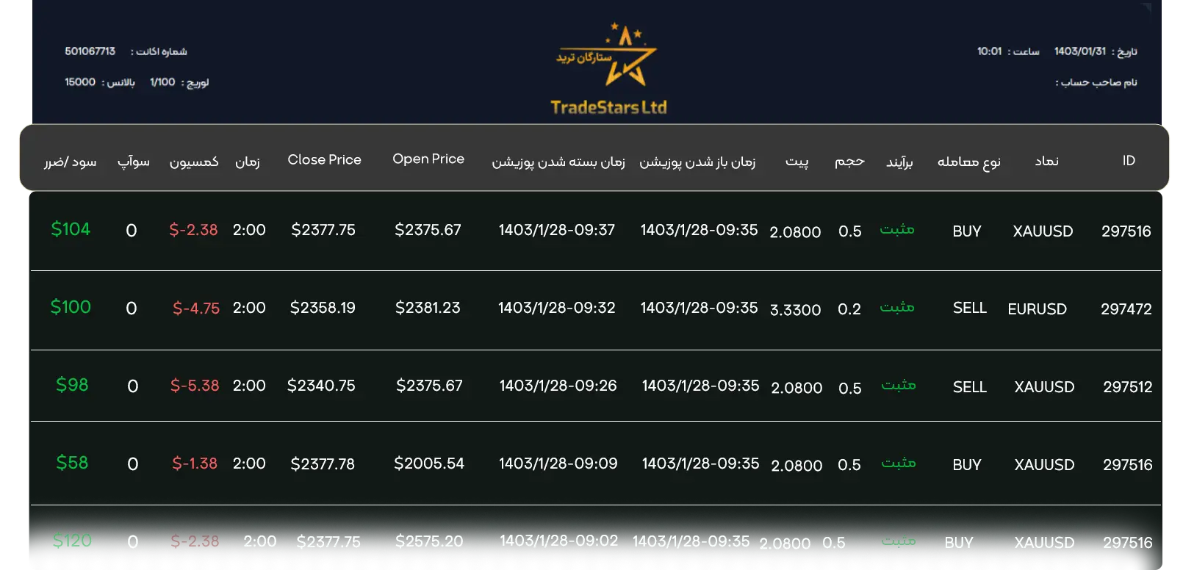Click SELL in the EURUSD row
The image size is (1183, 570).
click(x=969, y=308)
